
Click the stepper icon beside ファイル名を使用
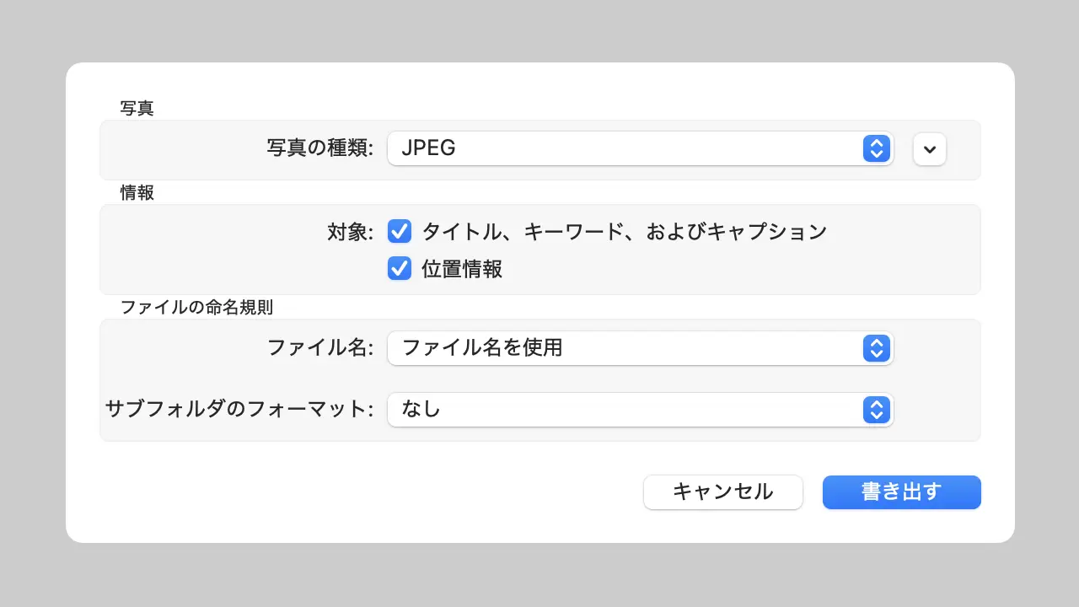[x=877, y=348]
